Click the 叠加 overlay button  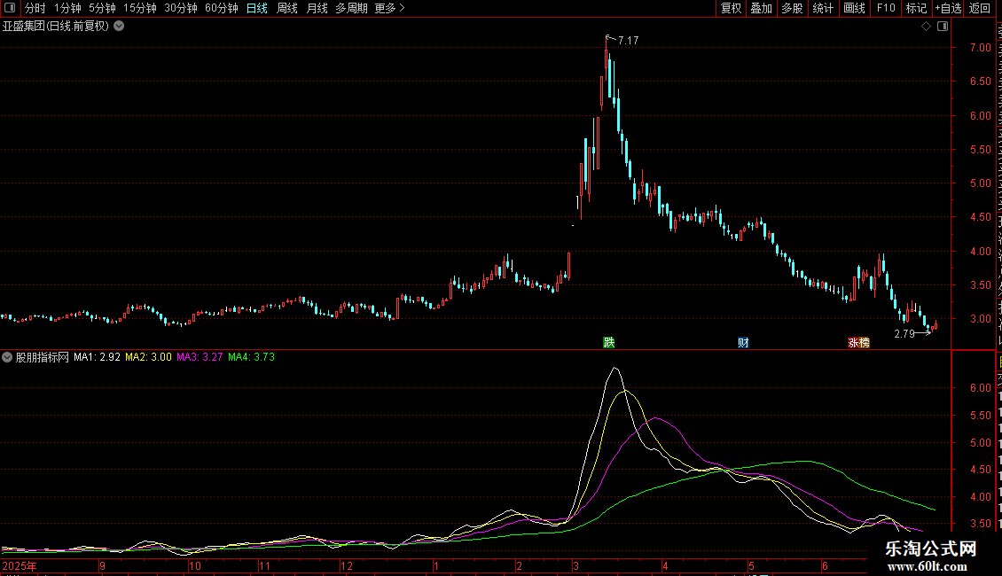[x=761, y=8]
